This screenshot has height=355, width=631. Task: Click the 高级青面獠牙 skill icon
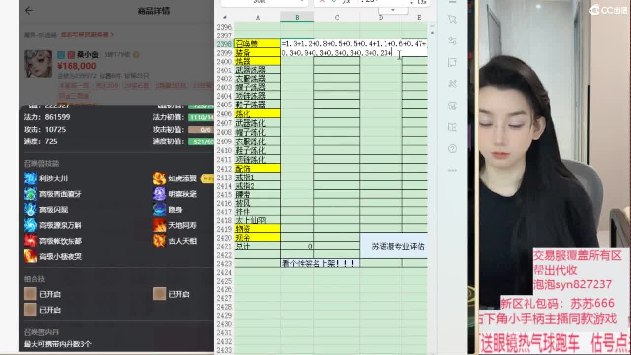(x=31, y=194)
